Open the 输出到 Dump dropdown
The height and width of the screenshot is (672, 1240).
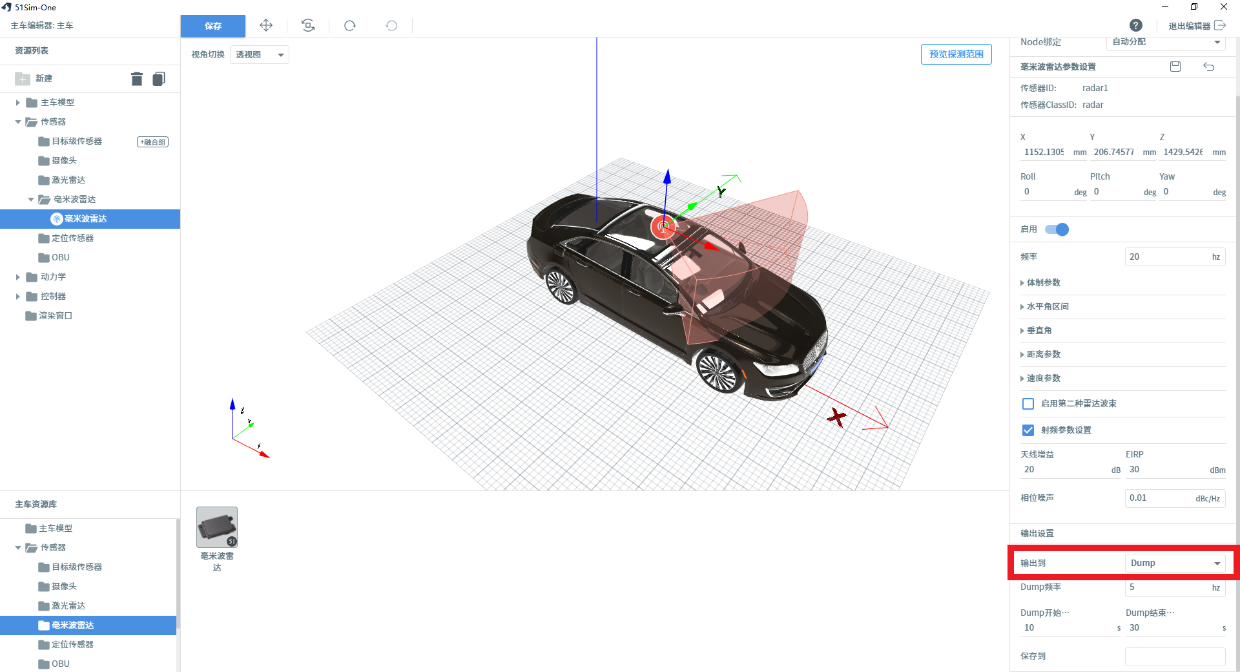(1175, 563)
